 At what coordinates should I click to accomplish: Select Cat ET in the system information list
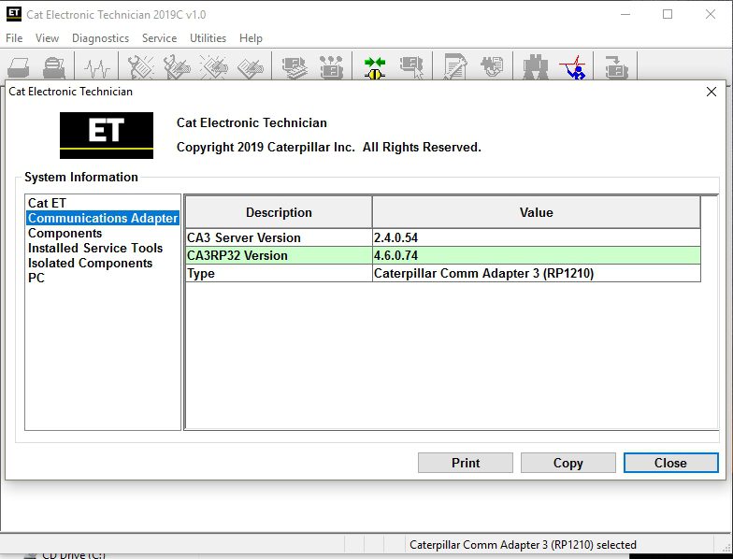pyautogui.click(x=47, y=203)
